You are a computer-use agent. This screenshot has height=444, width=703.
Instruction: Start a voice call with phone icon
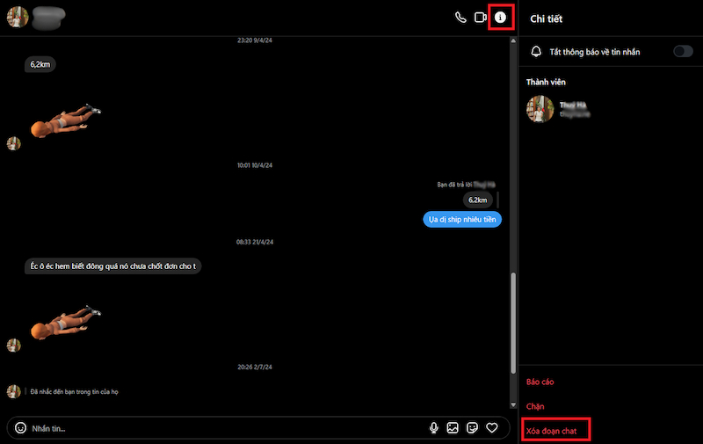tap(460, 17)
